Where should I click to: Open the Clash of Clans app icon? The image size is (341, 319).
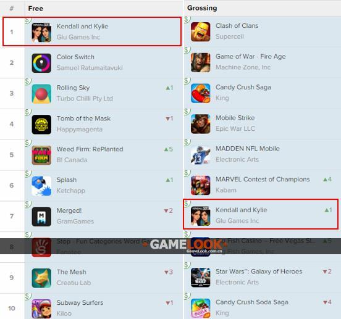click(201, 31)
